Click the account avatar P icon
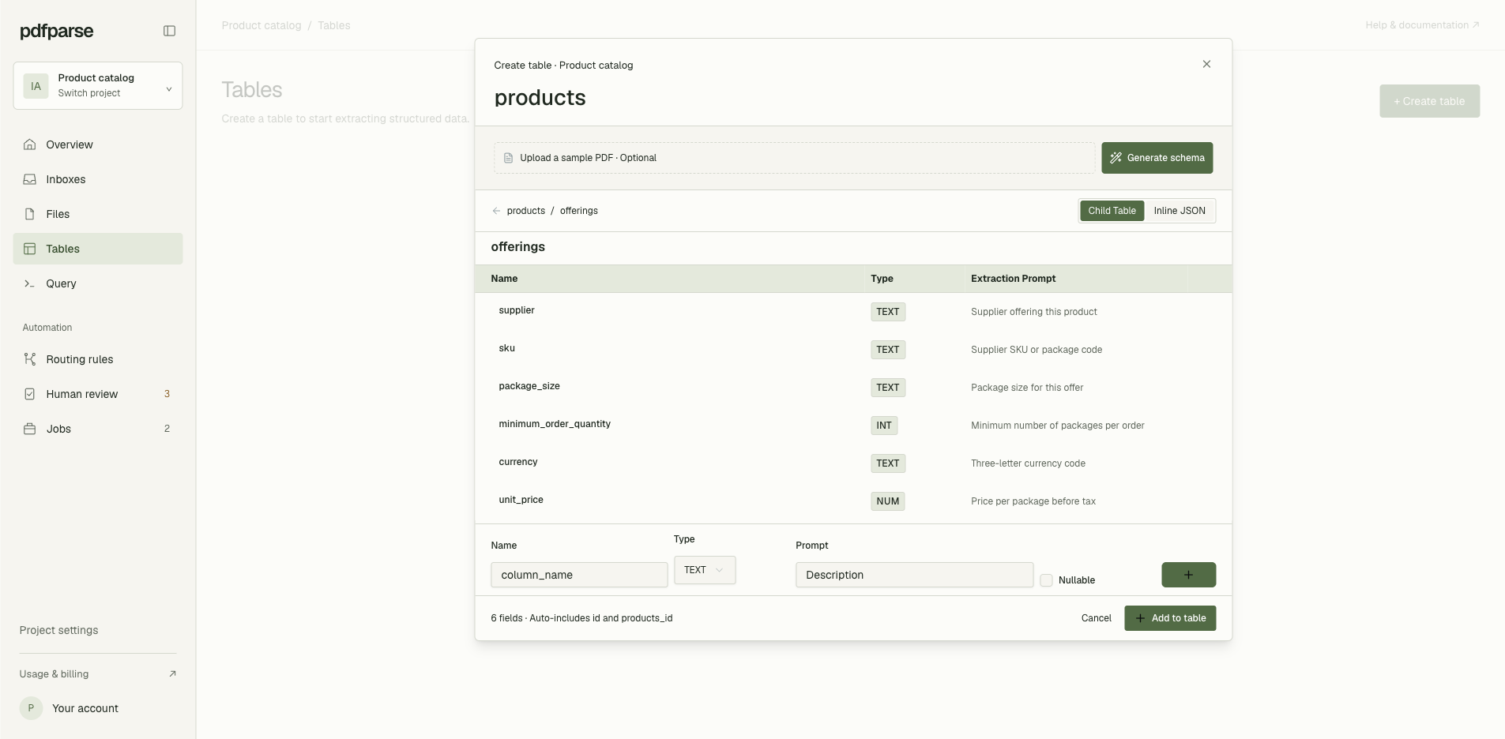The height and width of the screenshot is (739, 1505). coord(31,708)
